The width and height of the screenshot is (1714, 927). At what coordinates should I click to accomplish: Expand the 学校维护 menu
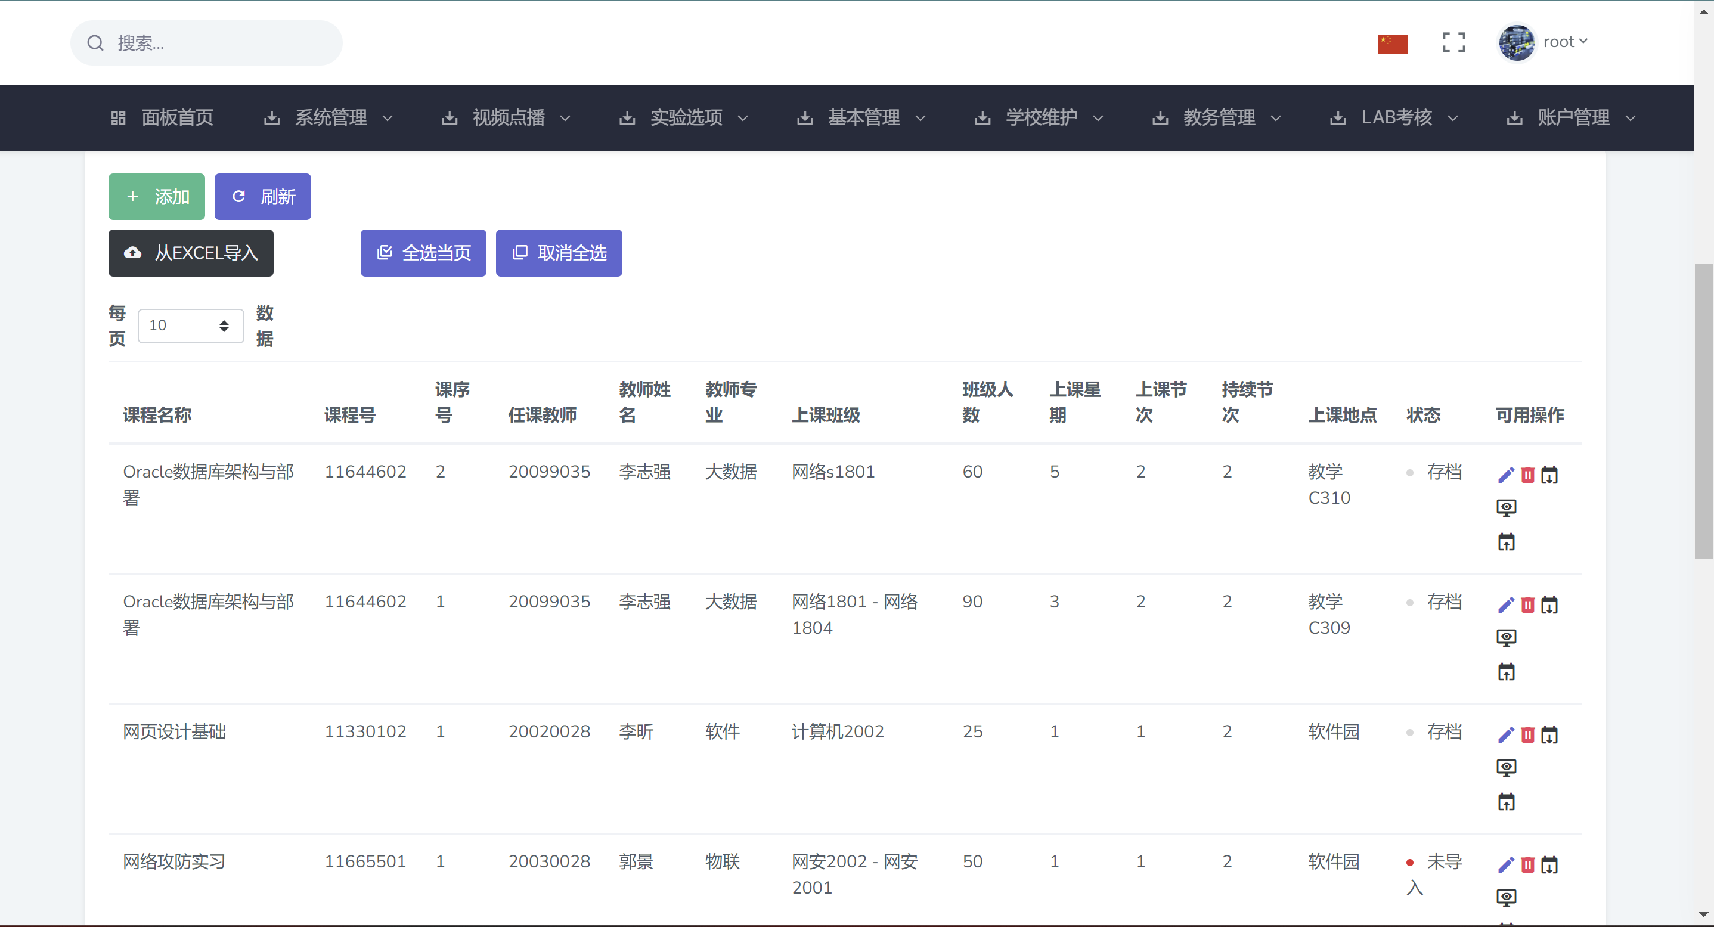coord(1039,118)
